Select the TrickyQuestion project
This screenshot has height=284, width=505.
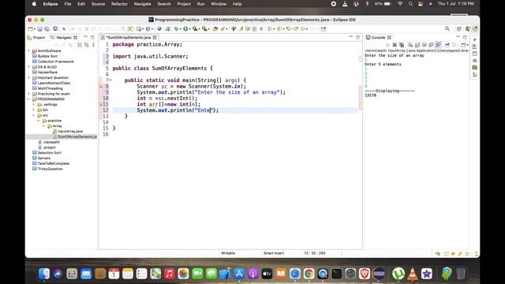pyautogui.click(x=50, y=169)
